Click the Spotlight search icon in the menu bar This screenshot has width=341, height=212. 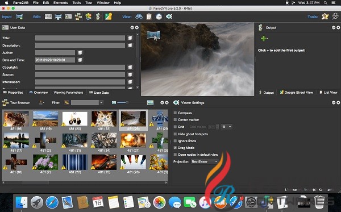click(326, 3)
